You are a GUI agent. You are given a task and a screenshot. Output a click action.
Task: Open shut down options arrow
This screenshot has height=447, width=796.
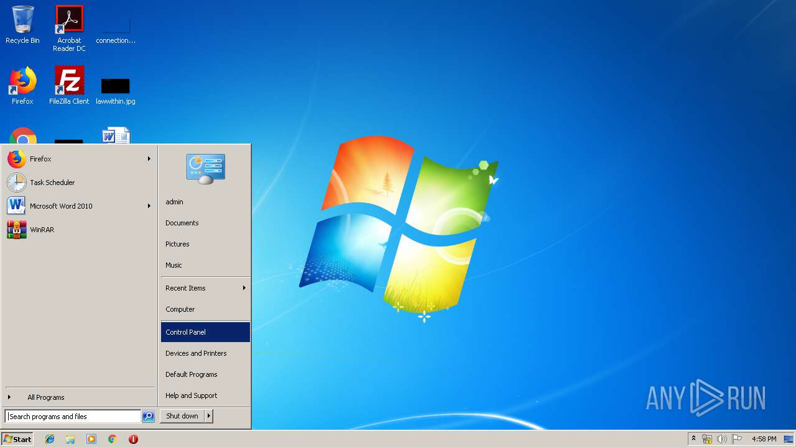(209, 416)
